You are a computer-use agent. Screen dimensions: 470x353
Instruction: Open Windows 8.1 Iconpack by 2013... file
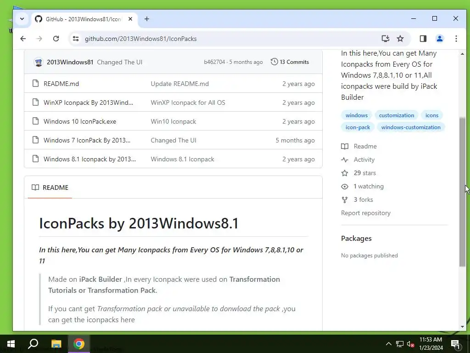coord(90,159)
